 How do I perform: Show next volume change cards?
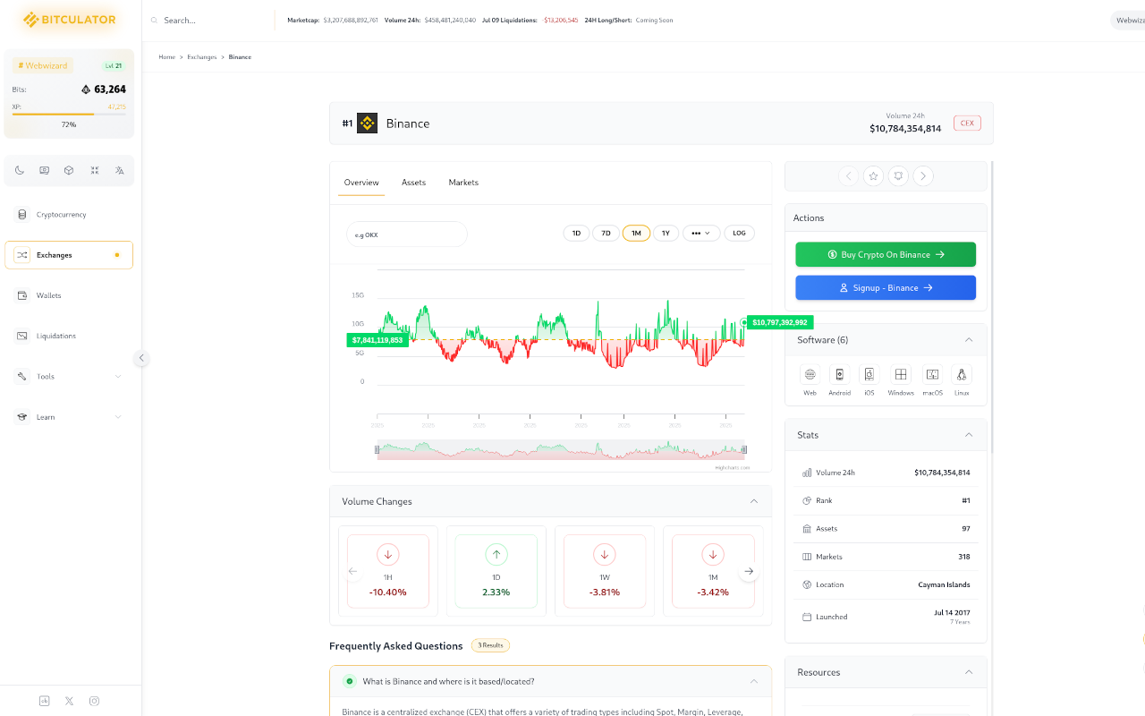click(749, 571)
